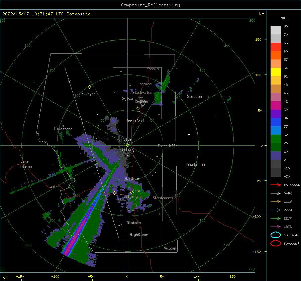The image size is (301, 281).
Task: Click the cyan current ellipse legend icon
Action: tap(276, 235)
